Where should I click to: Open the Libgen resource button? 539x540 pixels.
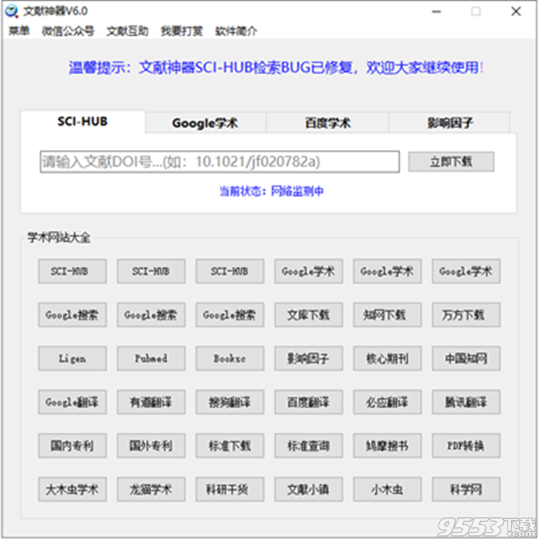(x=71, y=358)
